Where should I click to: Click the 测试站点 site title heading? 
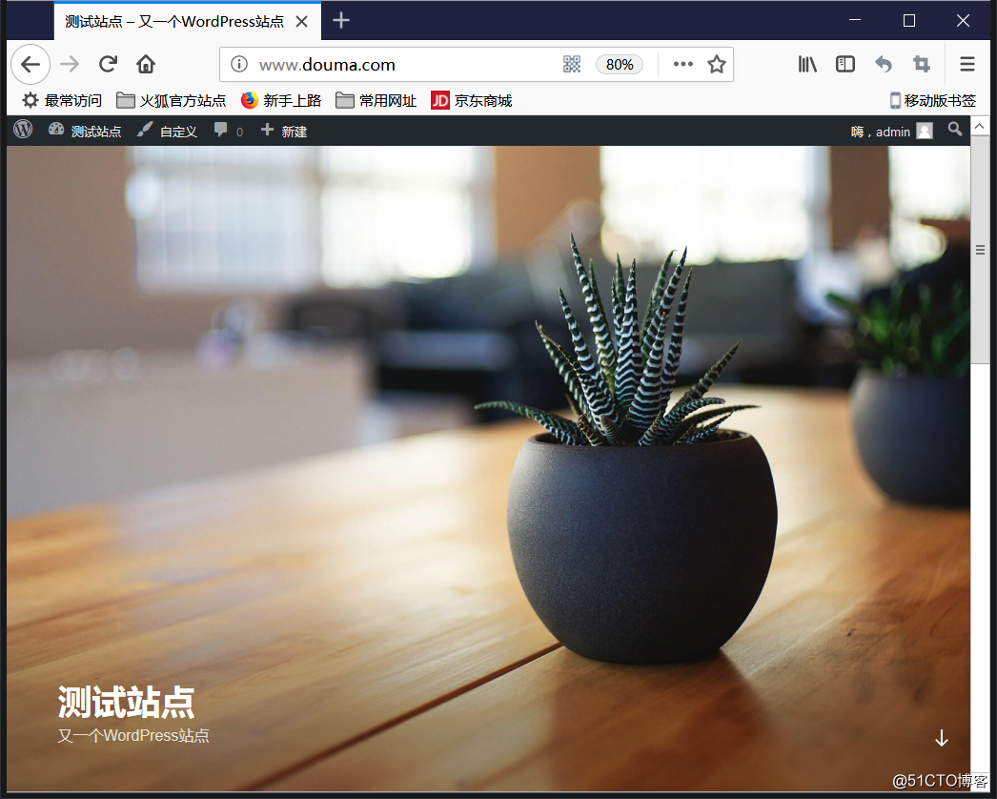coord(126,703)
